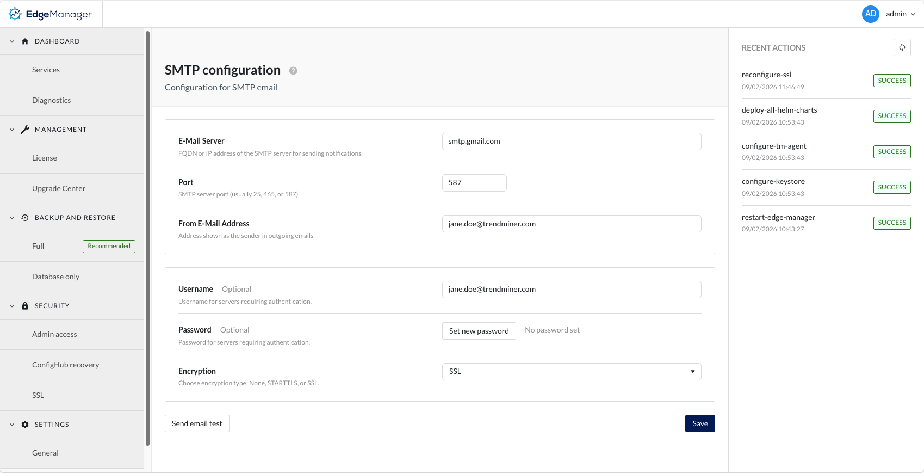The height and width of the screenshot is (473, 924).
Task: Click the help question mark icon
Action: pyautogui.click(x=293, y=71)
